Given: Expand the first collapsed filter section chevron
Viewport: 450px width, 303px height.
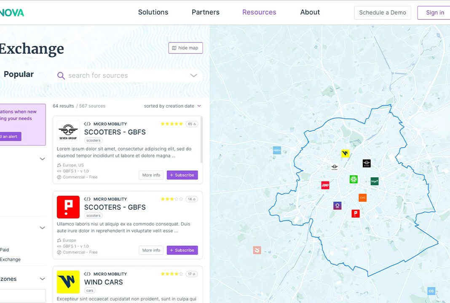Looking at the screenshot, I should pos(42,159).
